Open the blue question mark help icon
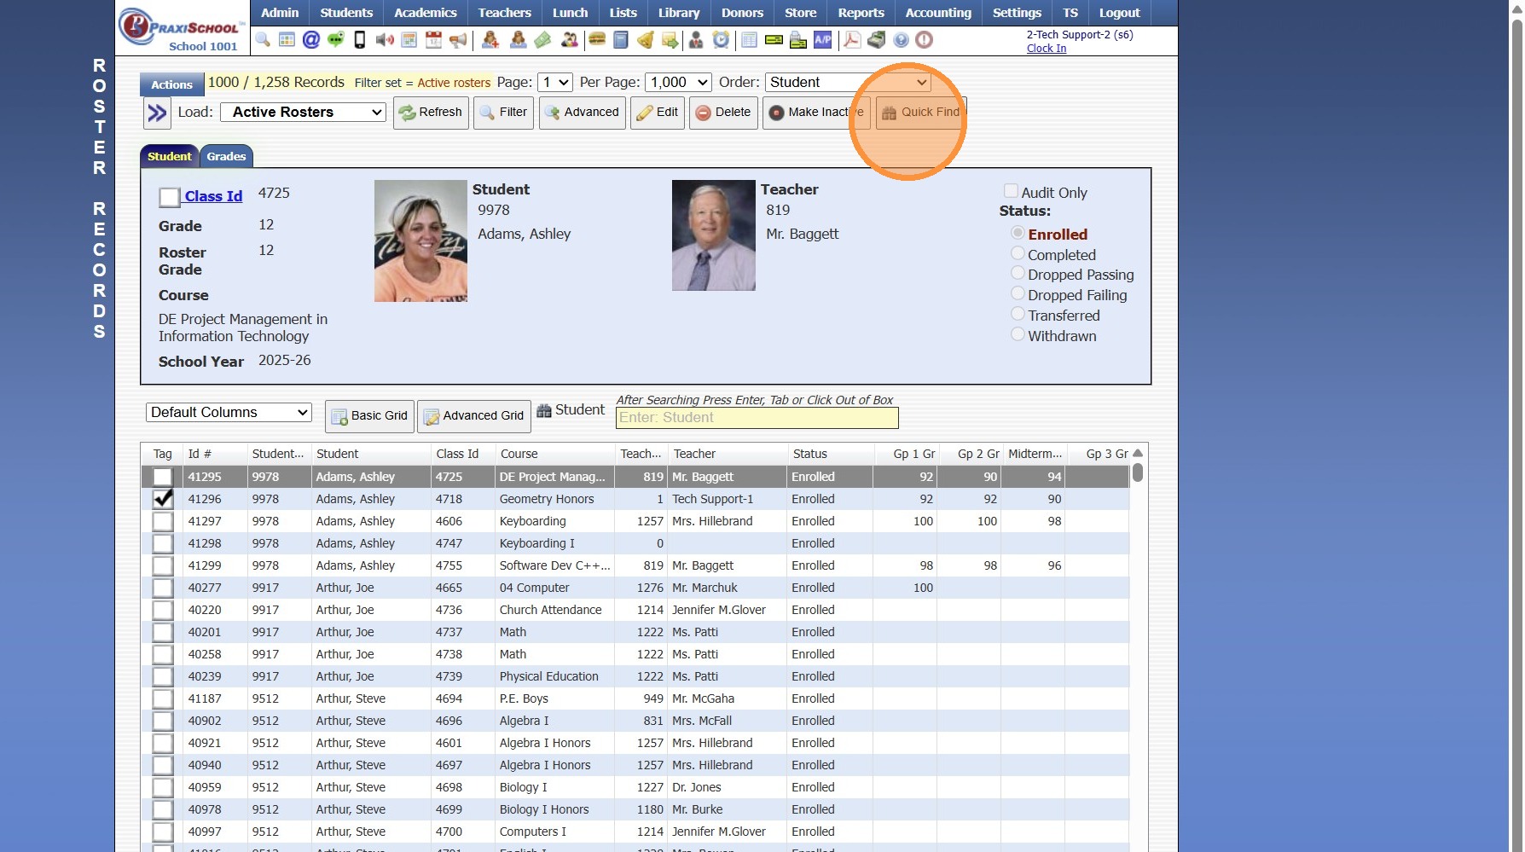 [x=901, y=40]
